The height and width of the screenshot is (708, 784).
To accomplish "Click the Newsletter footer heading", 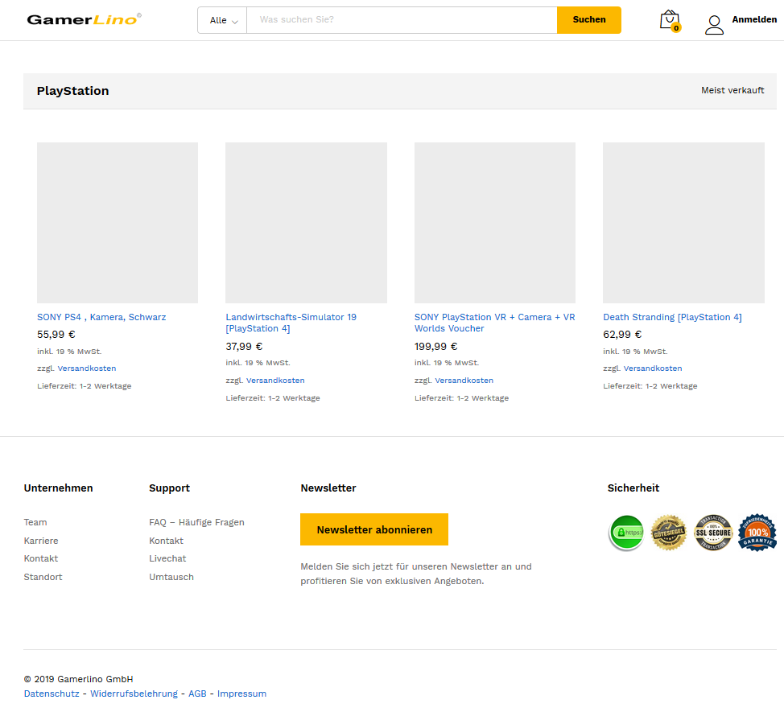I will coord(328,488).
